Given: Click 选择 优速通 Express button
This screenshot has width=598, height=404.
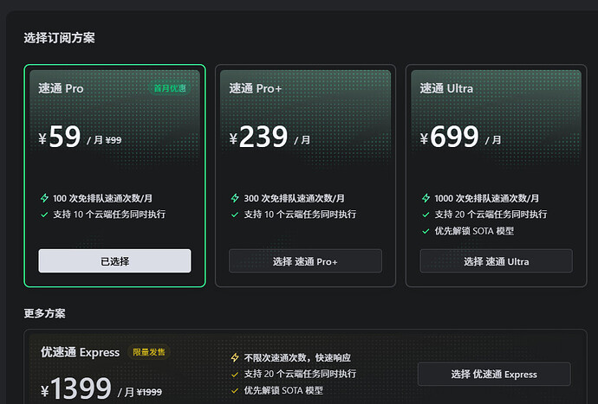Looking at the screenshot, I should click(x=494, y=375).
